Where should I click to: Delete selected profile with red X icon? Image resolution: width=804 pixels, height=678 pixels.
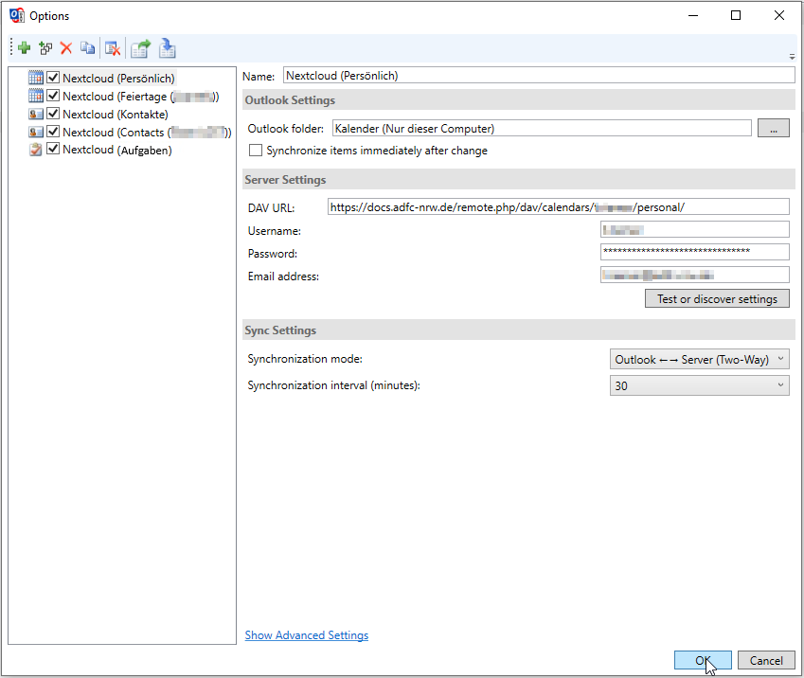click(x=66, y=48)
